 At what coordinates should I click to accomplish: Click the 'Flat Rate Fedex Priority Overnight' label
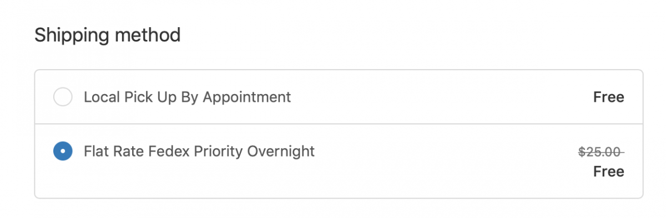tap(199, 151)
